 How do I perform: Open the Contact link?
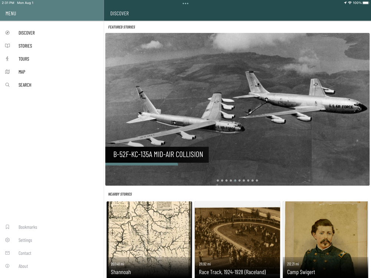25,253
